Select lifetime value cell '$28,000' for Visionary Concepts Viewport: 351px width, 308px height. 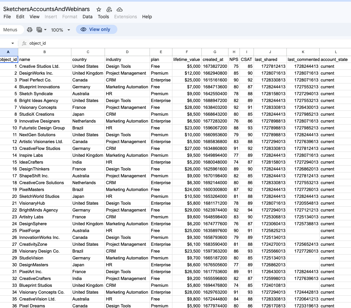coord(187,108)
